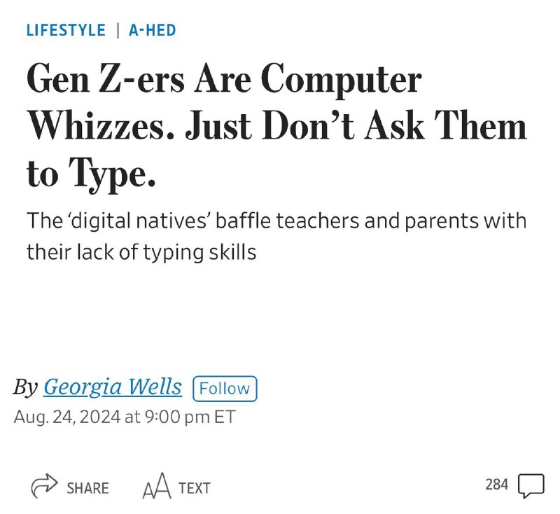Click '9:00 pm ET' time text
This screenshot has height=514, width=560.
(190, 417)
